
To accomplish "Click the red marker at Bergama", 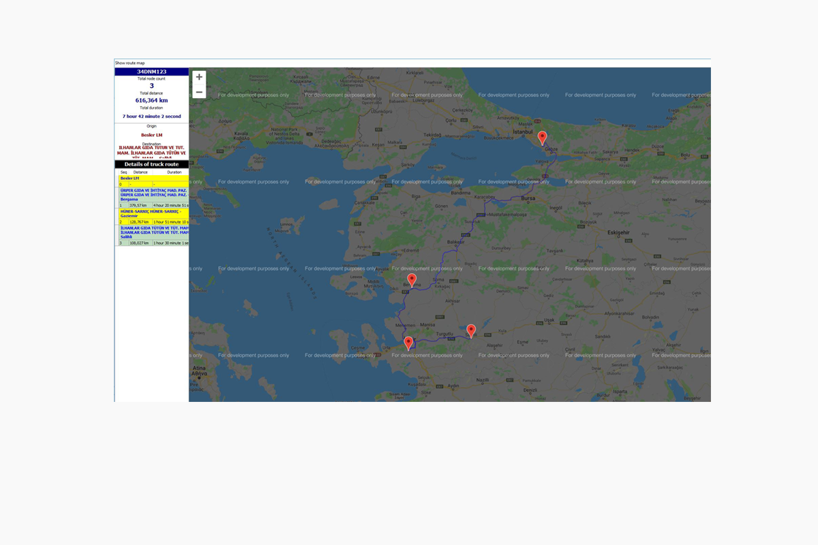I will point(412,280).
